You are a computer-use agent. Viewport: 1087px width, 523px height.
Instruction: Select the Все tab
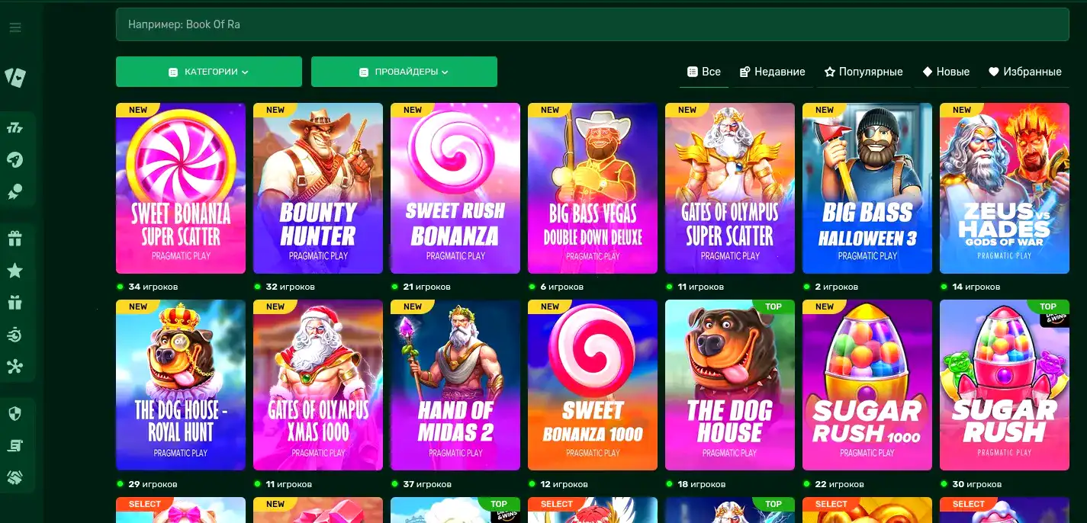[704, 72]
